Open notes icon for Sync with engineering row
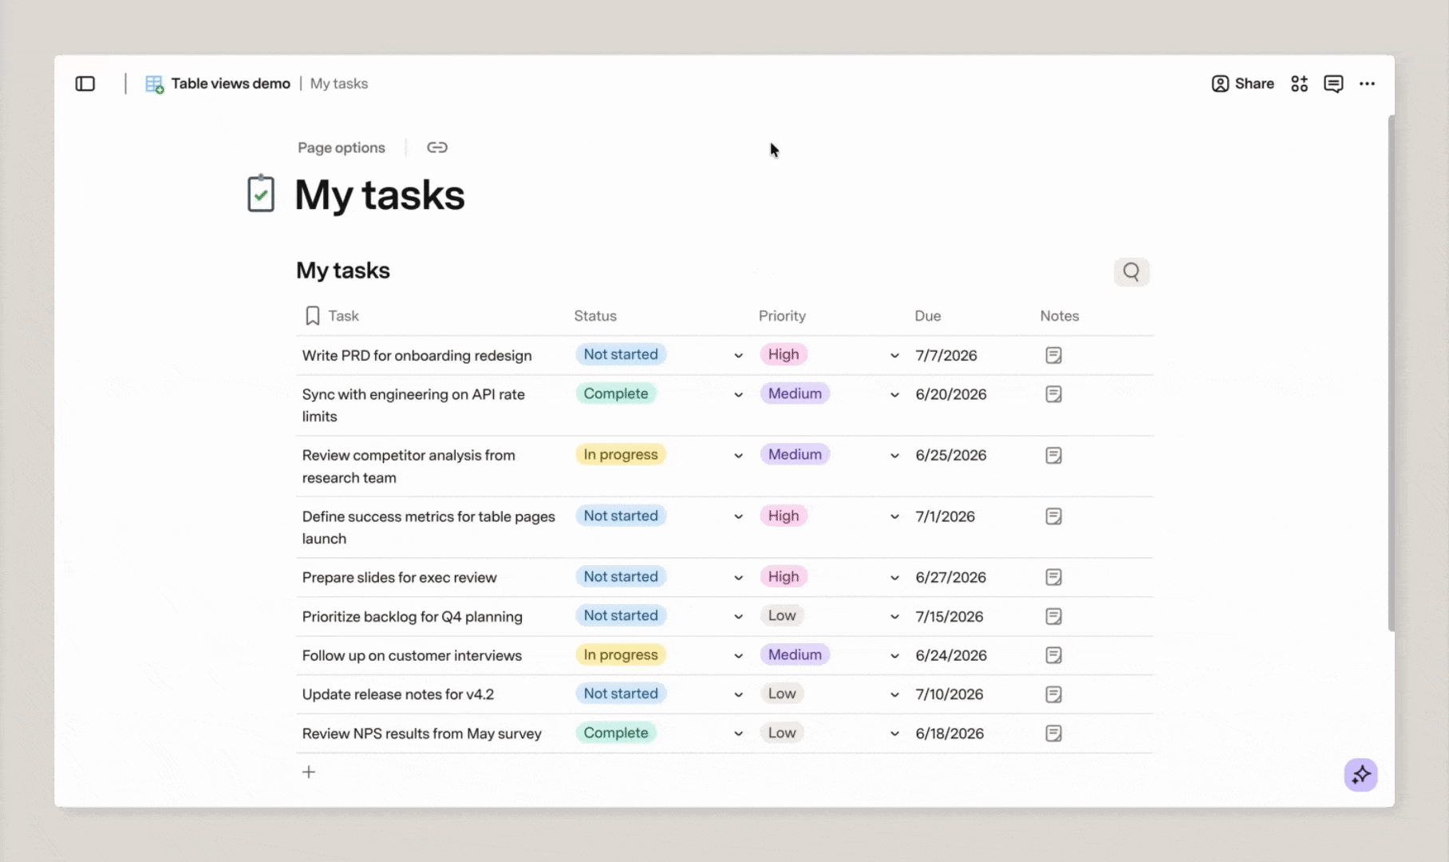The width and height of the screenshot is (1449, 862). pos(1053,394)
